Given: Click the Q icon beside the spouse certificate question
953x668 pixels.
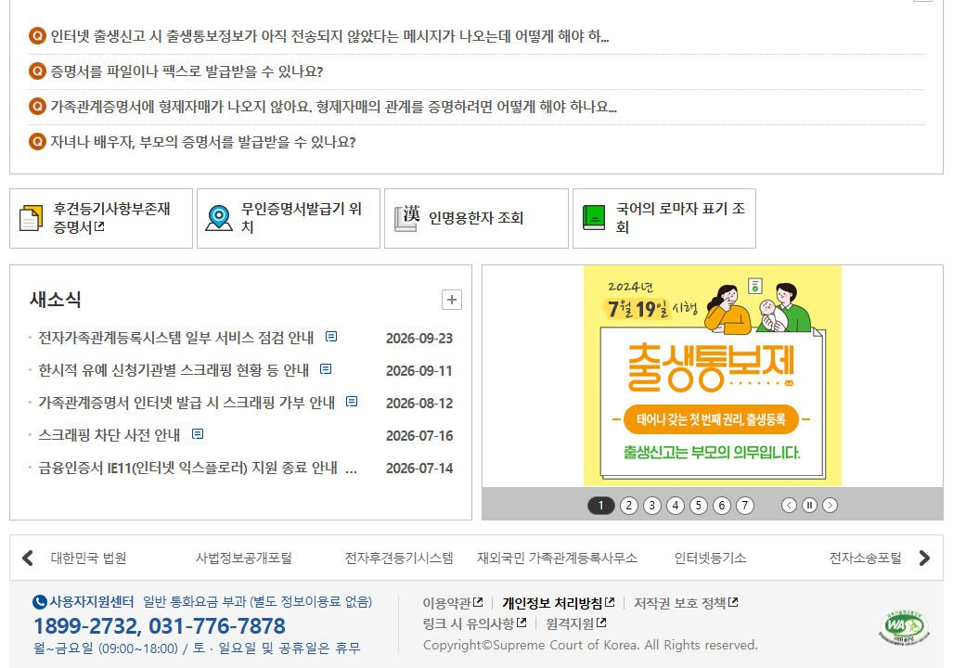Looking at the screenshot, I should [38, 142].
